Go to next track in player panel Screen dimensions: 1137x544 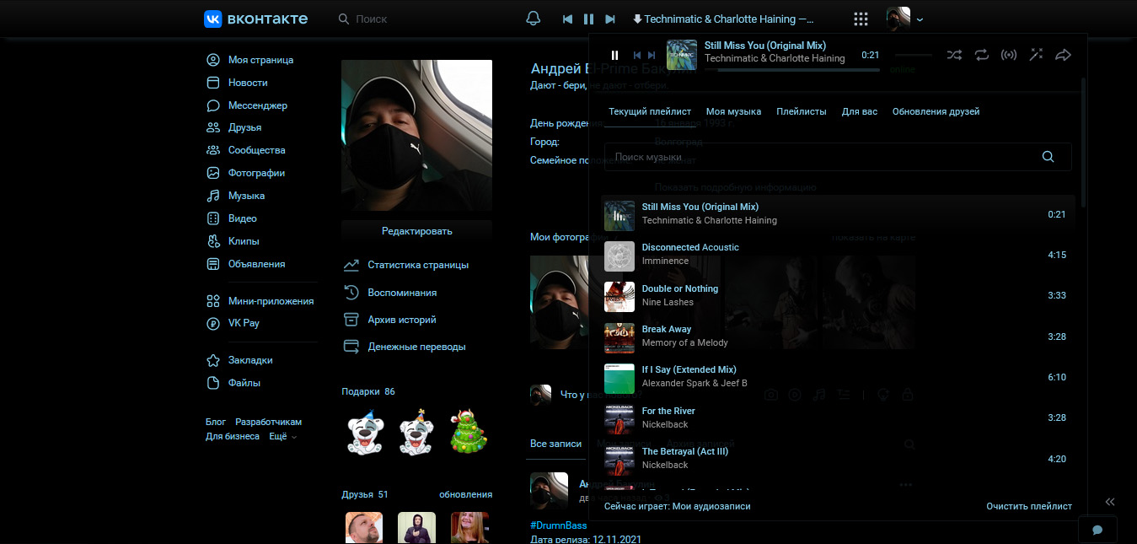(651, 55)
